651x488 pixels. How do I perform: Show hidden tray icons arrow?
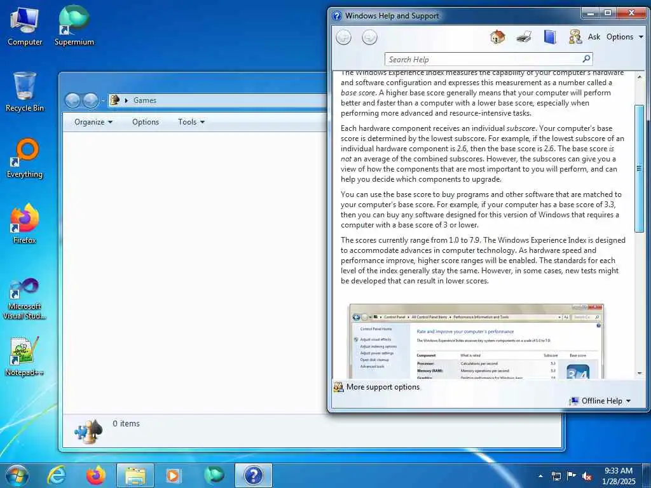[540, 476]
